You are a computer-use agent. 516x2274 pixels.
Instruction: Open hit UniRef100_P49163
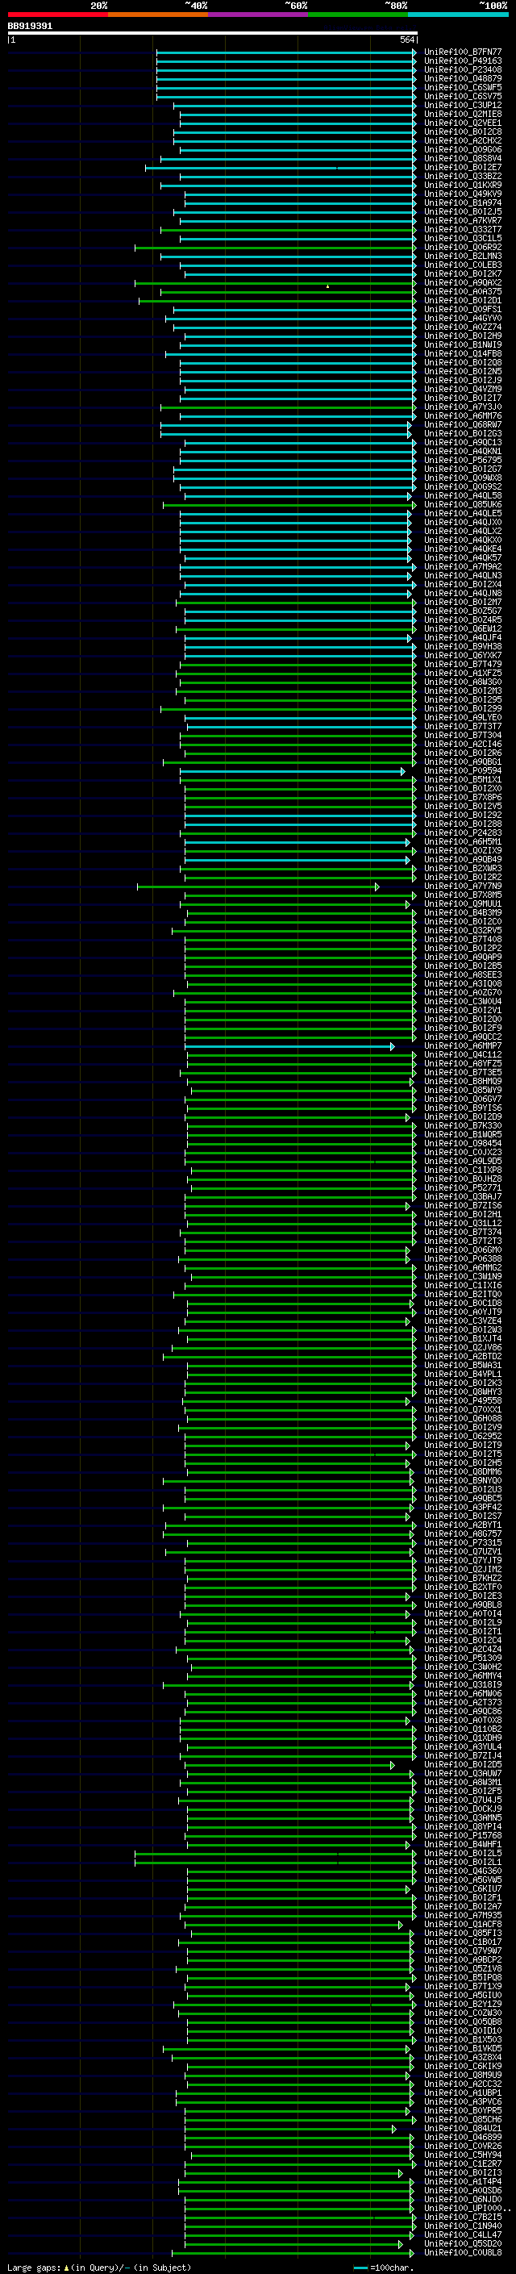pyautogui.click(x=463, y=61)
